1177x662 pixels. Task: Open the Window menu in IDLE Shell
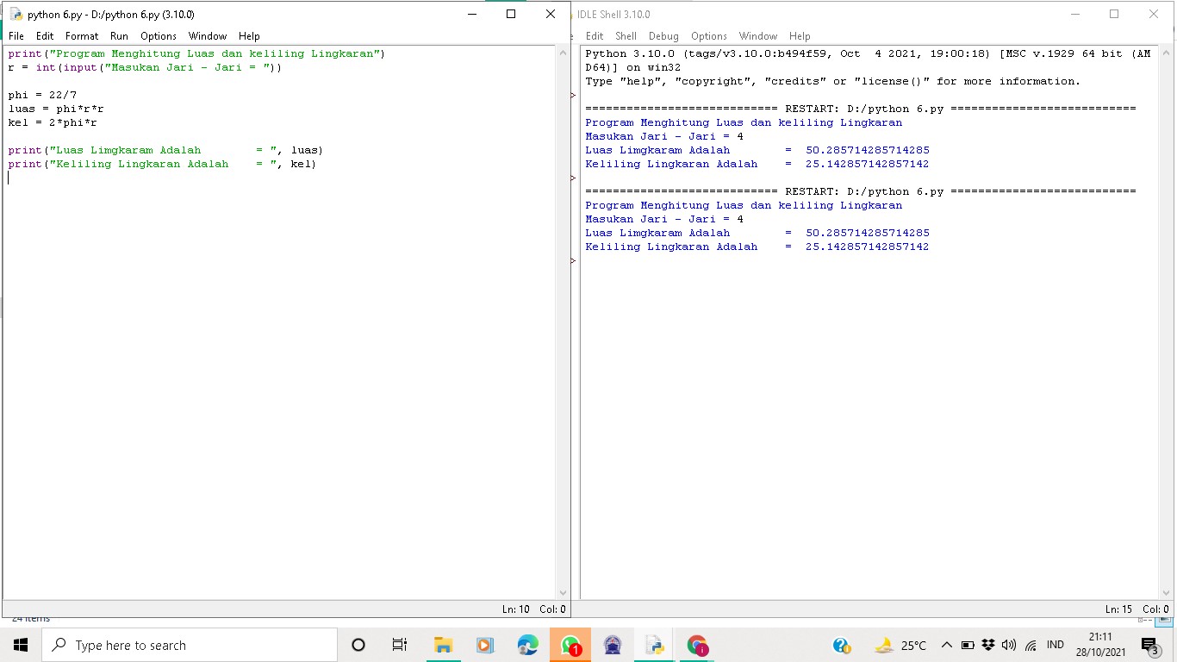click(758, 36)
